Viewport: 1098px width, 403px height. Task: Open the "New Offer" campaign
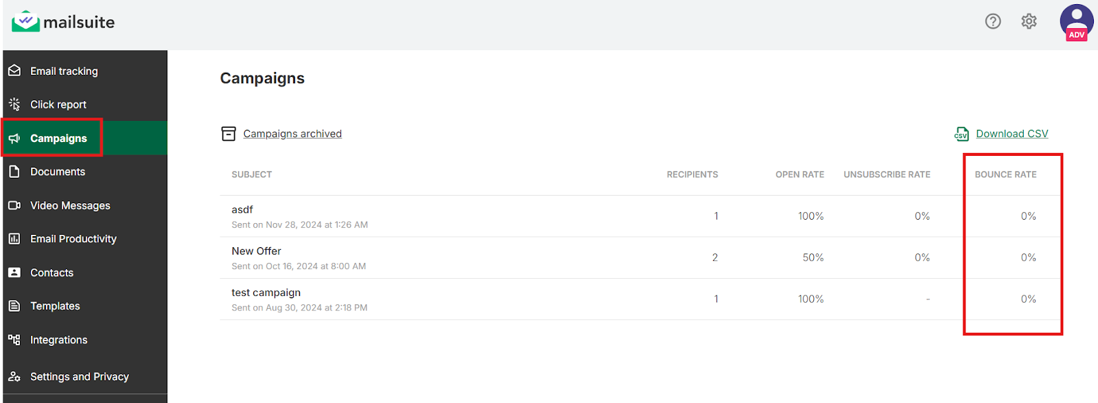click(x=256, y=251)
